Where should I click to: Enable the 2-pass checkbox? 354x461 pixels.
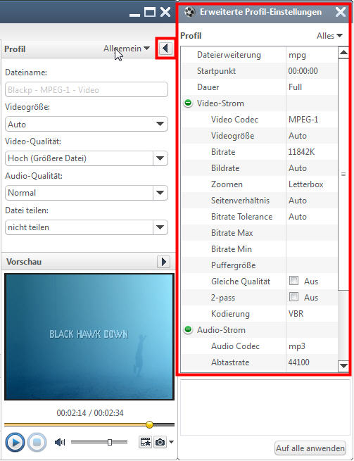pyautogui.click(x=293, y=297)
